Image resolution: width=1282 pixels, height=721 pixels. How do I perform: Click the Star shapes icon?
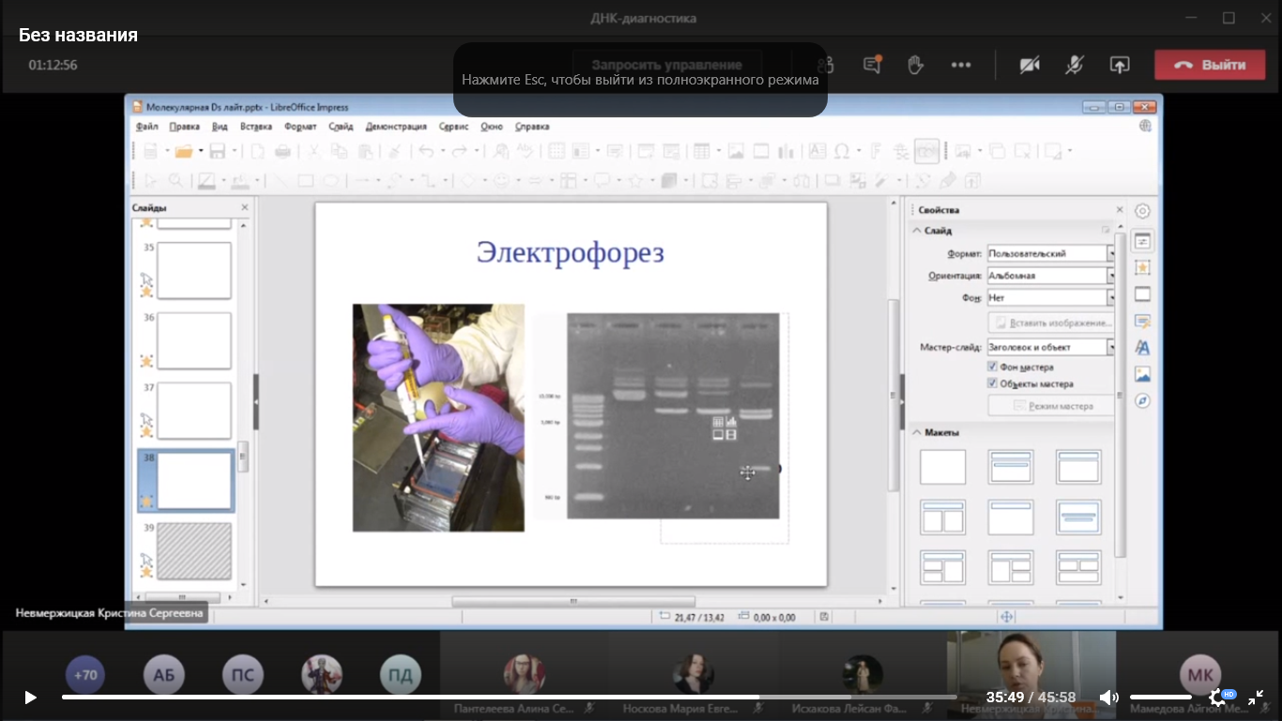635,180
